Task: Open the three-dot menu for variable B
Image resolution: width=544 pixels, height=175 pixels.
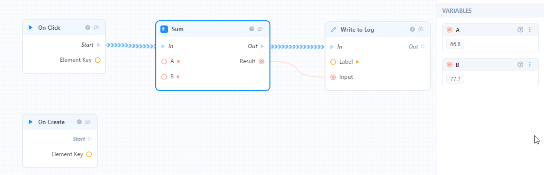Action: tap(530, 65)
